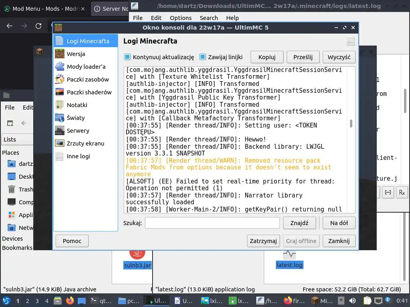This screenshot has height=307, width=410.
Task: Open Options menu in the text editor window
Action: [181, 18]
